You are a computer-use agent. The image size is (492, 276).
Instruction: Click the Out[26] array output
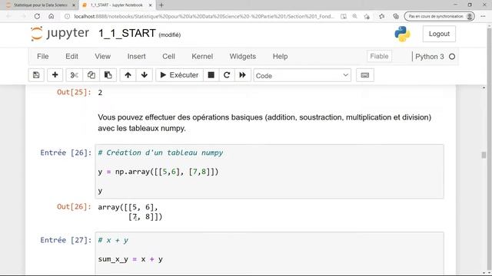click(130, 212)
